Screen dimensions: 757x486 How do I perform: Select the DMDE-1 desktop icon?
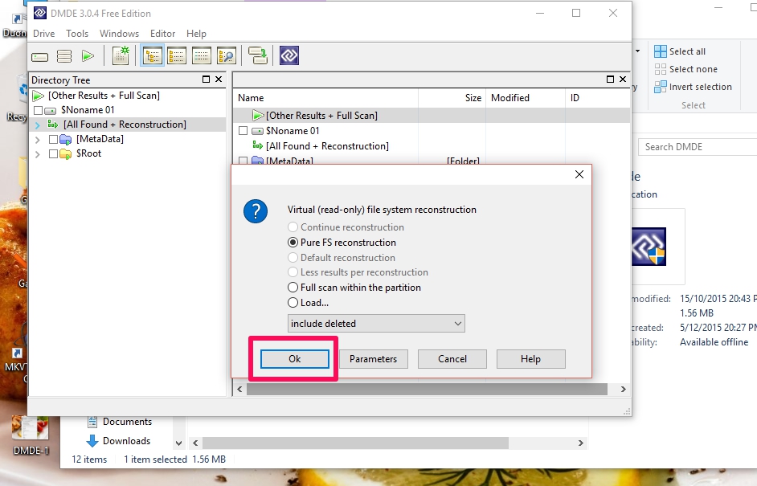[x=31, y=436]
